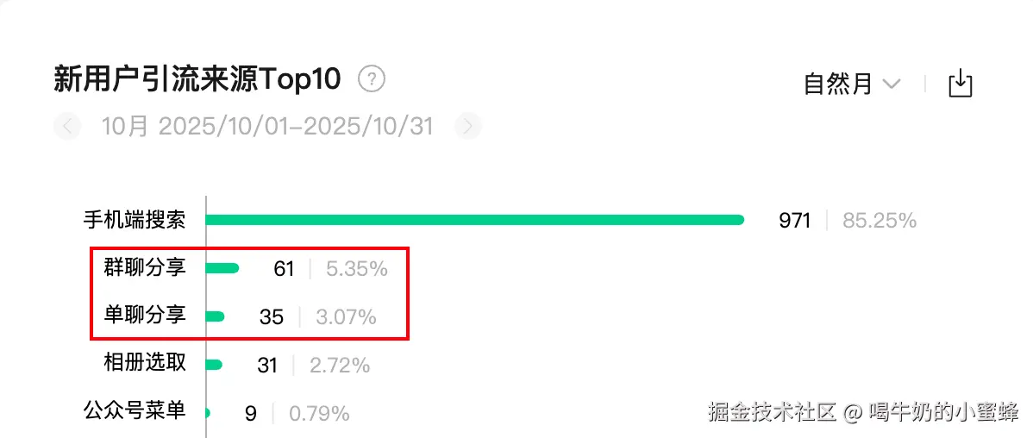Click the 新用户引流来源Top10 title

click(197, 80)
